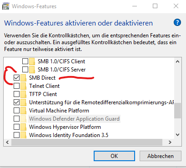The image size is (186, 168).
Task: Click the Windows-Features title bar icon
Action: 5,6
